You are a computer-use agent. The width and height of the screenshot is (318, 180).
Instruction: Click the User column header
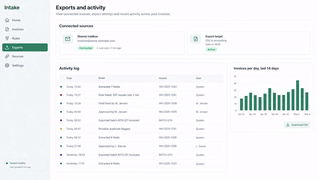199,78
